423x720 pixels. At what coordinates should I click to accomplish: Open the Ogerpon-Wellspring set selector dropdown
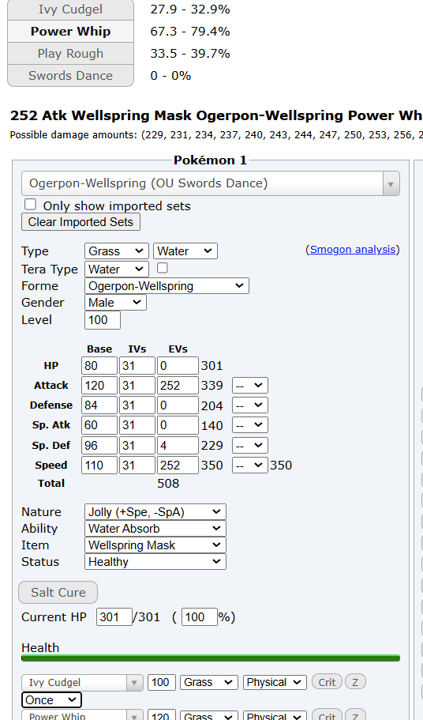click(x=211, y=183)
